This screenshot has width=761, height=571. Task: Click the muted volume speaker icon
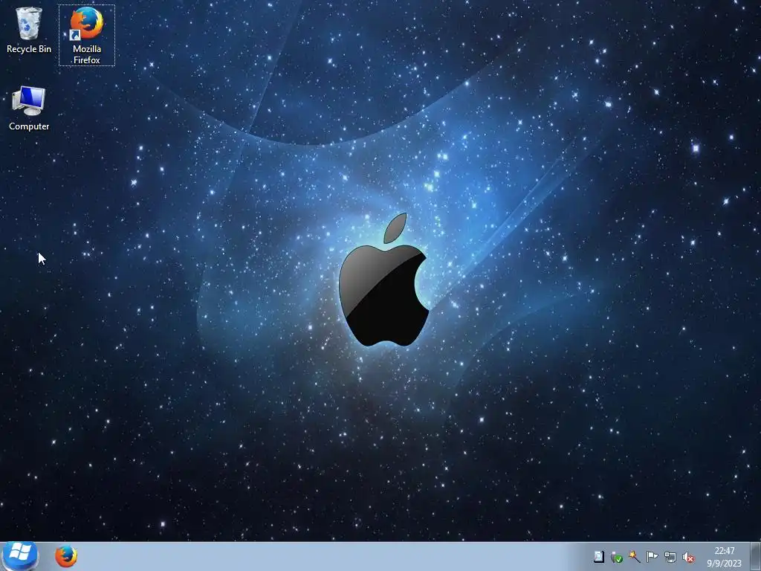[x=687, y=558]
